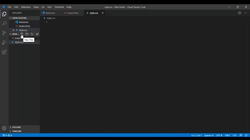This screenshot has width=250, height=140.
Task: Click the feedback icon in status bar
Action: pos(241,135)
